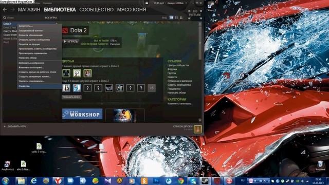329x185 pixels.
Task: Choose Запустить in the context menu
Action: [40, 26]
